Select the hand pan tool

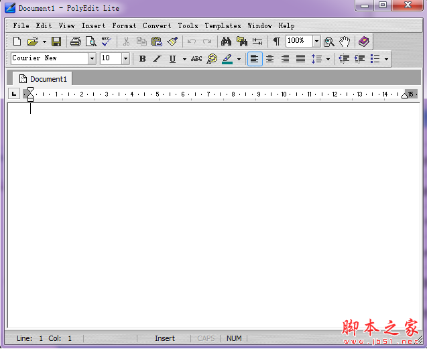(x=345, y=42)
